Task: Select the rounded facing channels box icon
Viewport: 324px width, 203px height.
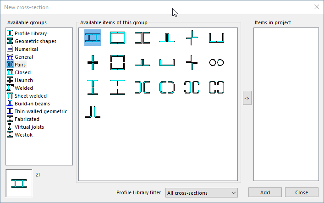Action: tap(167, 87)
